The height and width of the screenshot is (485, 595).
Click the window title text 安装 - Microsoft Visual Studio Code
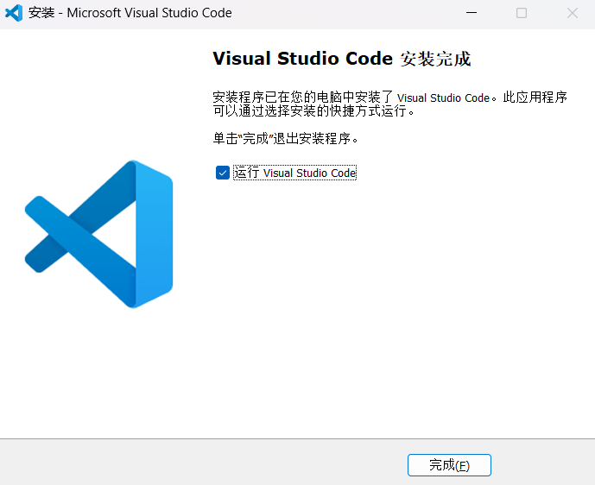[x=130, y=13]
